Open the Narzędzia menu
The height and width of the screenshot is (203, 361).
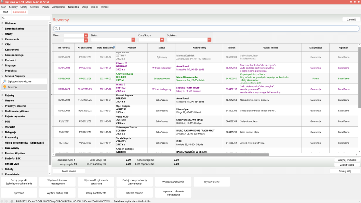coord(74,7)
